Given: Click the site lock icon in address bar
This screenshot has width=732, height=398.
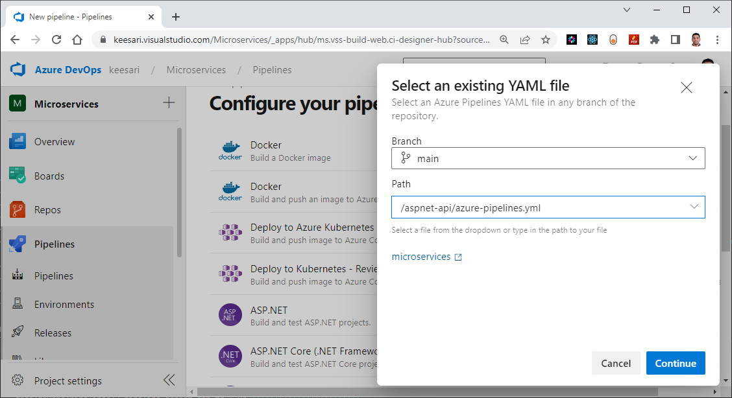Looking at the screenshot, I should click(103, 40).
